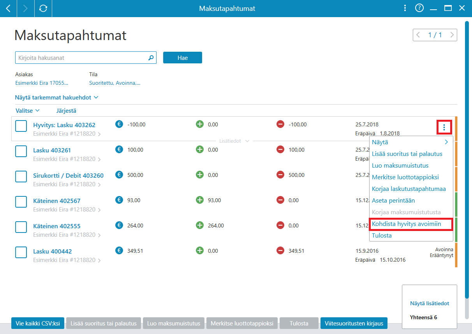Screen dimensions: 472x334
Task: Open the title bar three-dot menu
Action: pos(405,8)
